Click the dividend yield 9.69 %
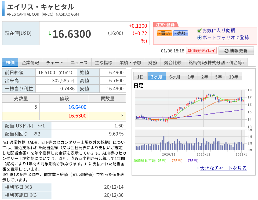The height and width of the screenshot is (200, 258). pos(116,134)
